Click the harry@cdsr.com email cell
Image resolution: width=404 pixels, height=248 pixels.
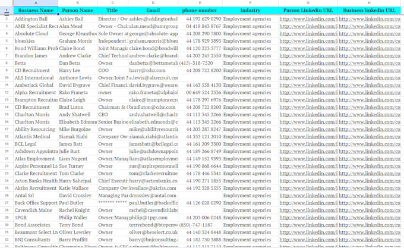(153, 70)
